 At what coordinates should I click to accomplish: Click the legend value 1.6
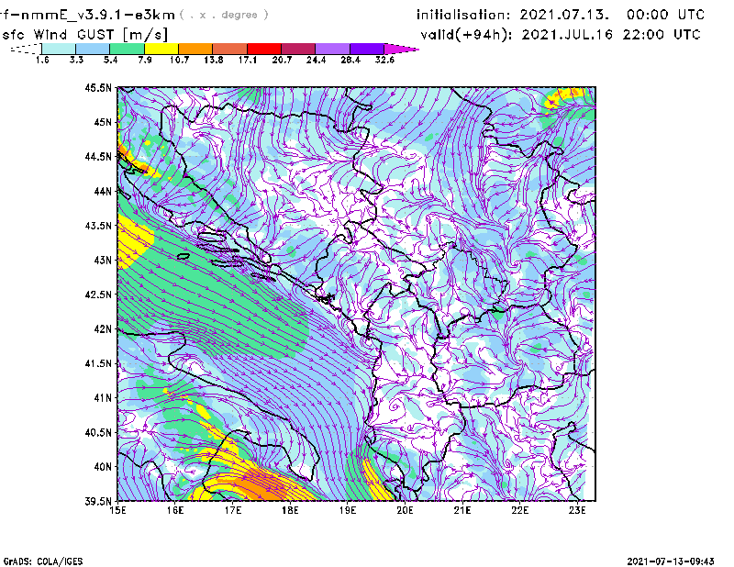pyautogui.click(x=42, y=60)
